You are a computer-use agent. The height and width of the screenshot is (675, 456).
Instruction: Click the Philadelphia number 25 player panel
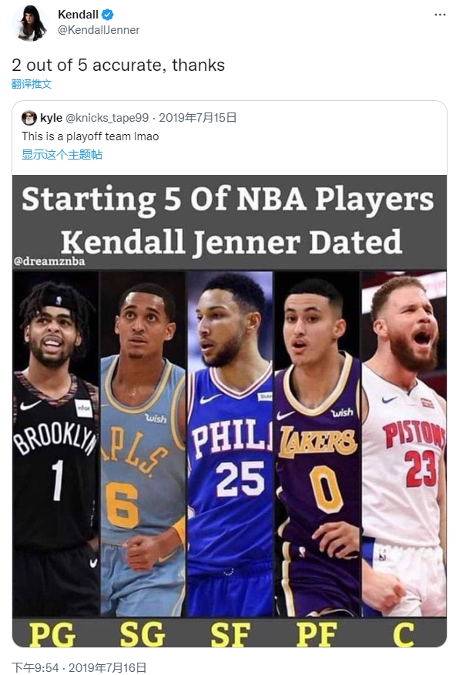tap(230, 443)
